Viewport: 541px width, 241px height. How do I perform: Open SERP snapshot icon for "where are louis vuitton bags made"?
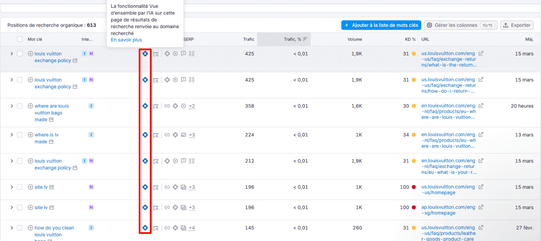point(156,106)
